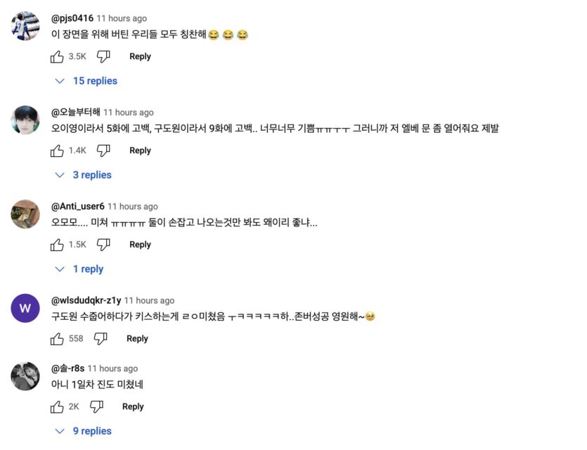Open the @오늘부터해 channel link
Image resolution: width=587 pixels, height=450 pixels.
75,112
